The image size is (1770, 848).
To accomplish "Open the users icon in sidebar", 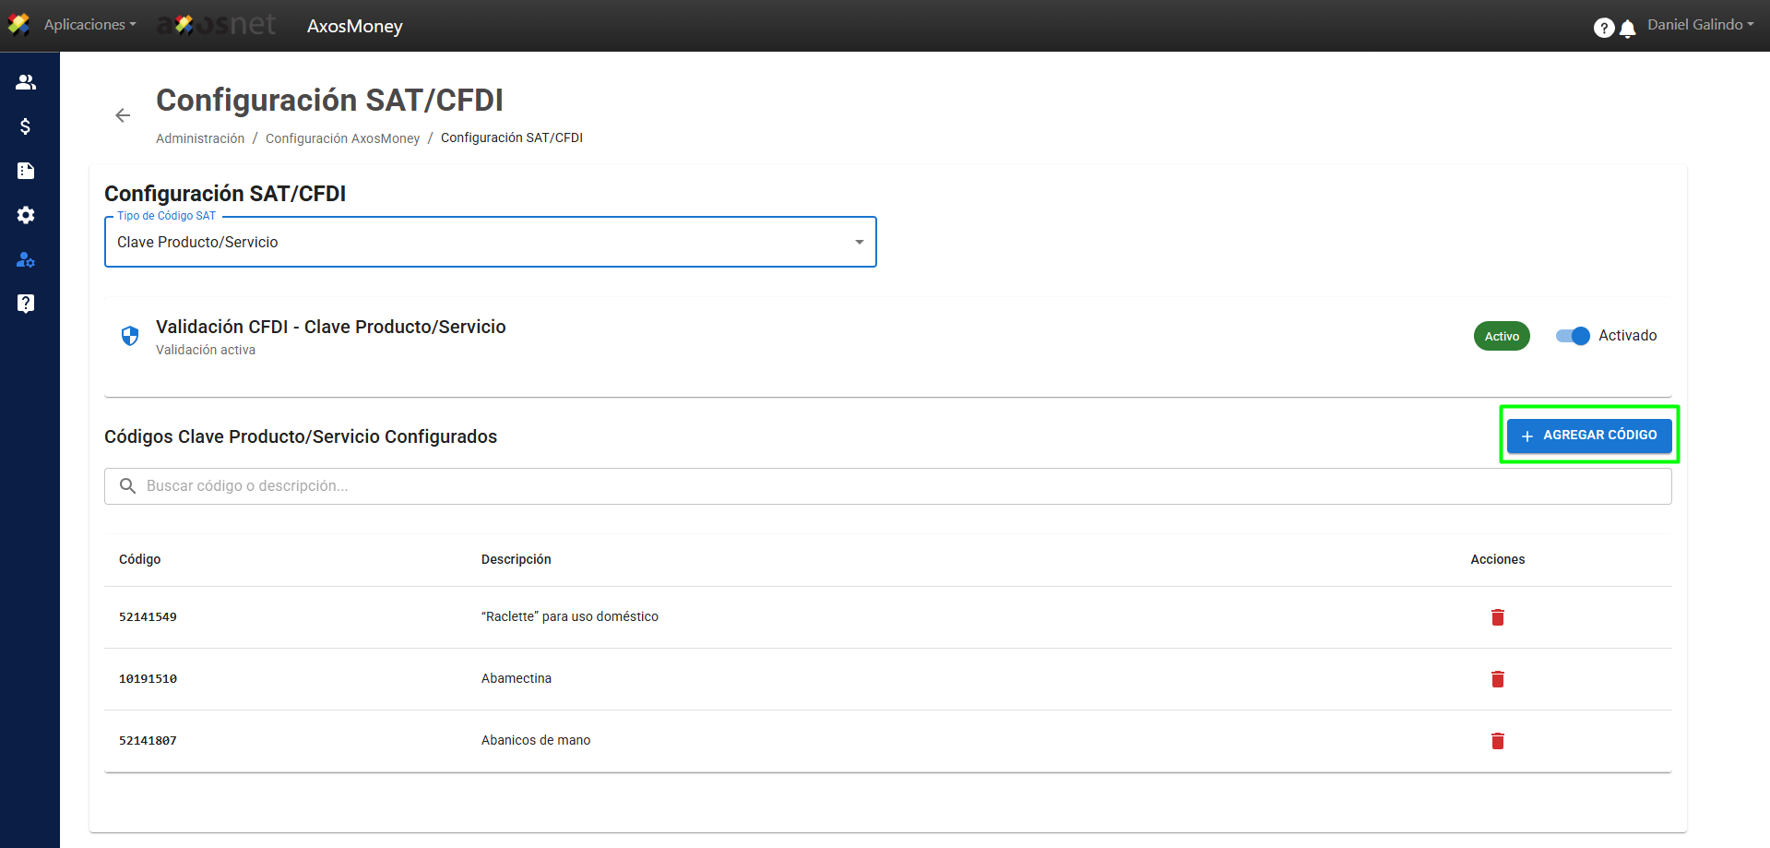I will click(26, 82).
